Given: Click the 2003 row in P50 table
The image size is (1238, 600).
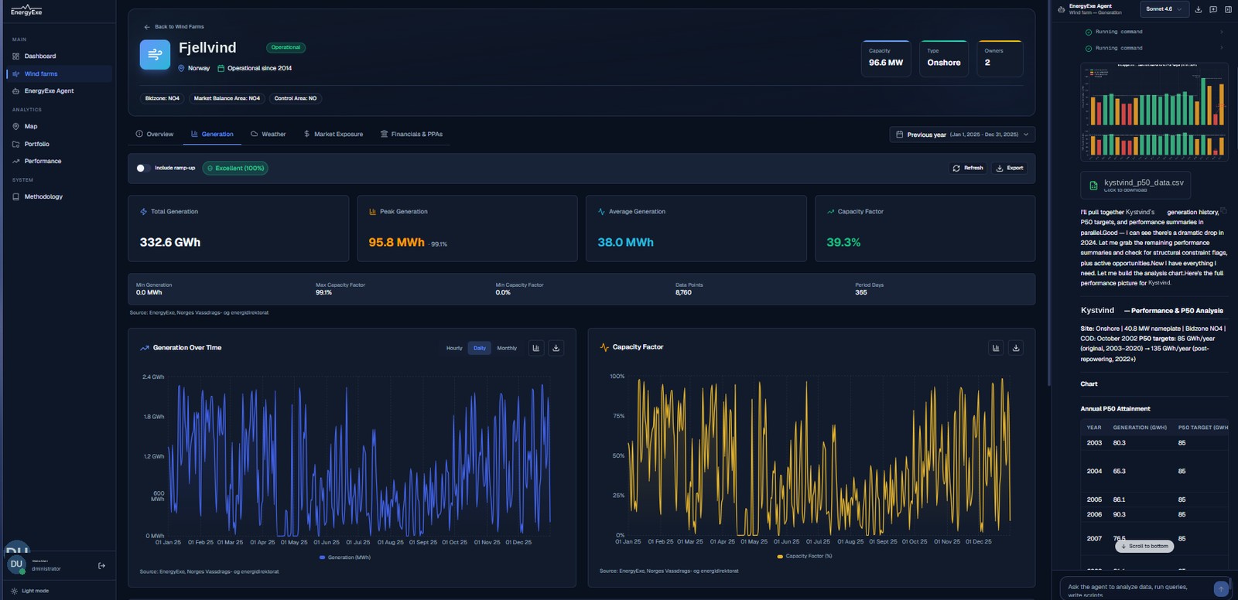Looking at the screenshot, I should [1154, 443].
